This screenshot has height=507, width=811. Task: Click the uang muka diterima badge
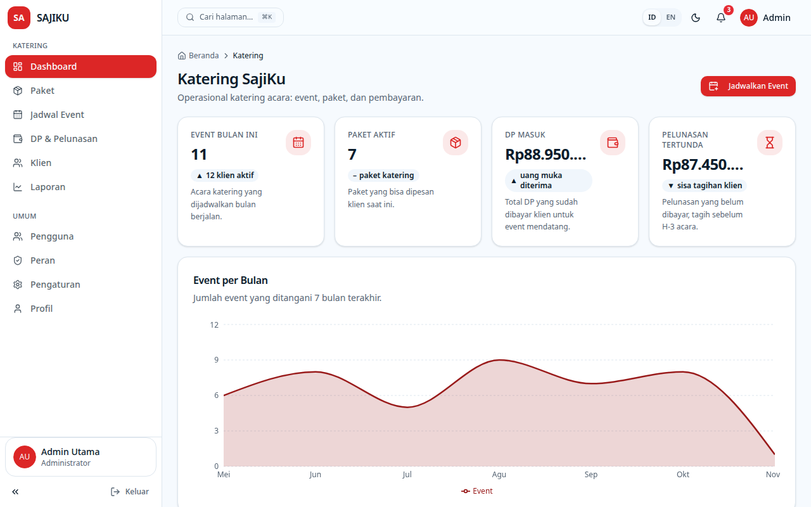(549, 181)
